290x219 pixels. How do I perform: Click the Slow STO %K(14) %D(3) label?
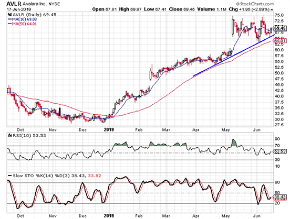point(42,176)
